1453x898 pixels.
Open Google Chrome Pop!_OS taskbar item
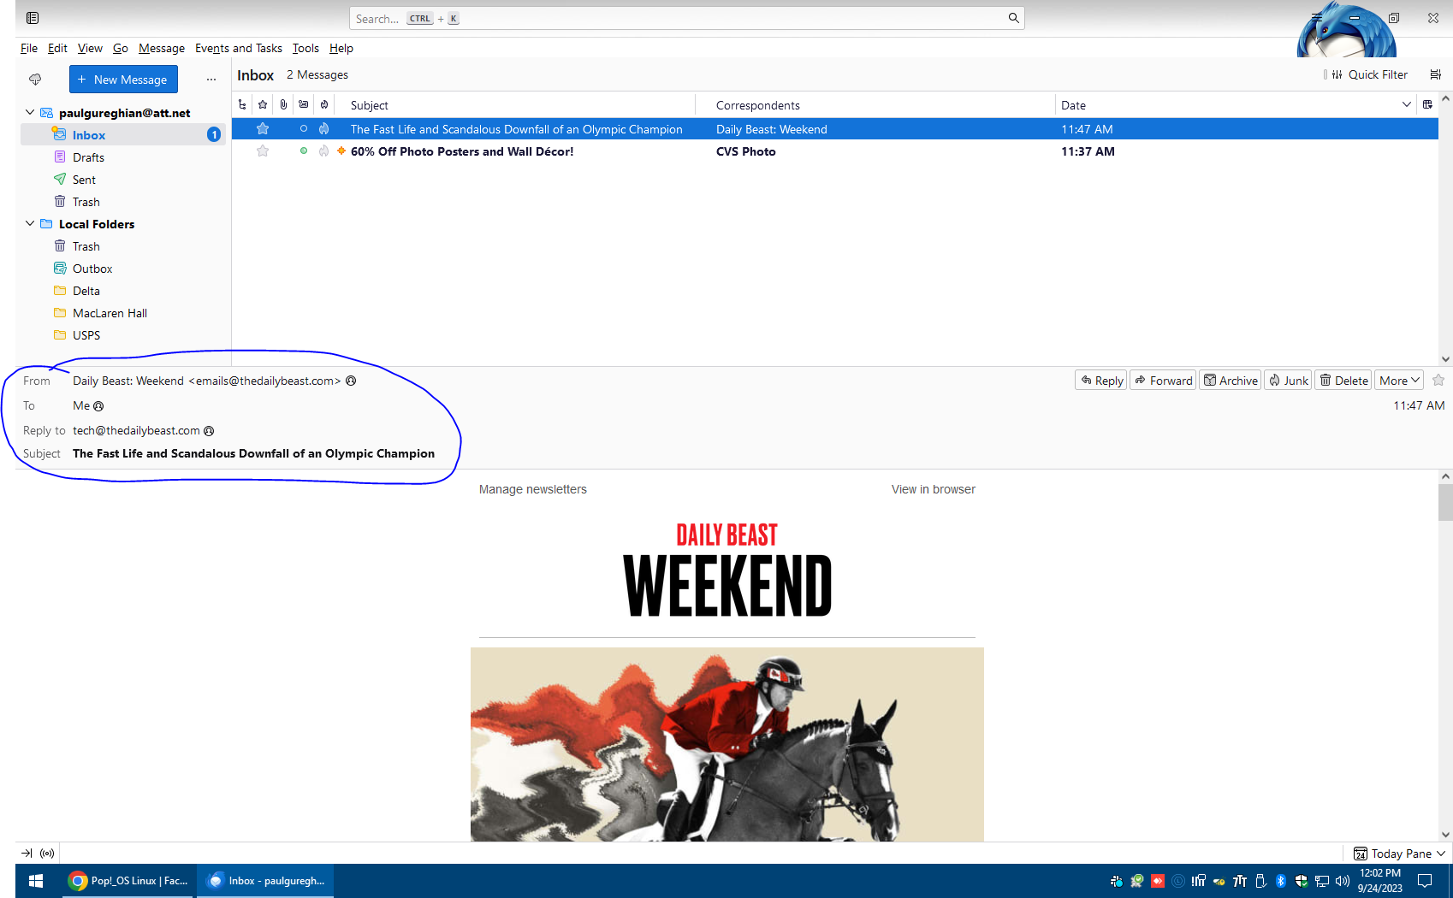[128, 881]
